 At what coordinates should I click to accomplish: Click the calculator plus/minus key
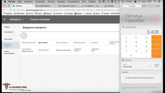click(136, 37)
